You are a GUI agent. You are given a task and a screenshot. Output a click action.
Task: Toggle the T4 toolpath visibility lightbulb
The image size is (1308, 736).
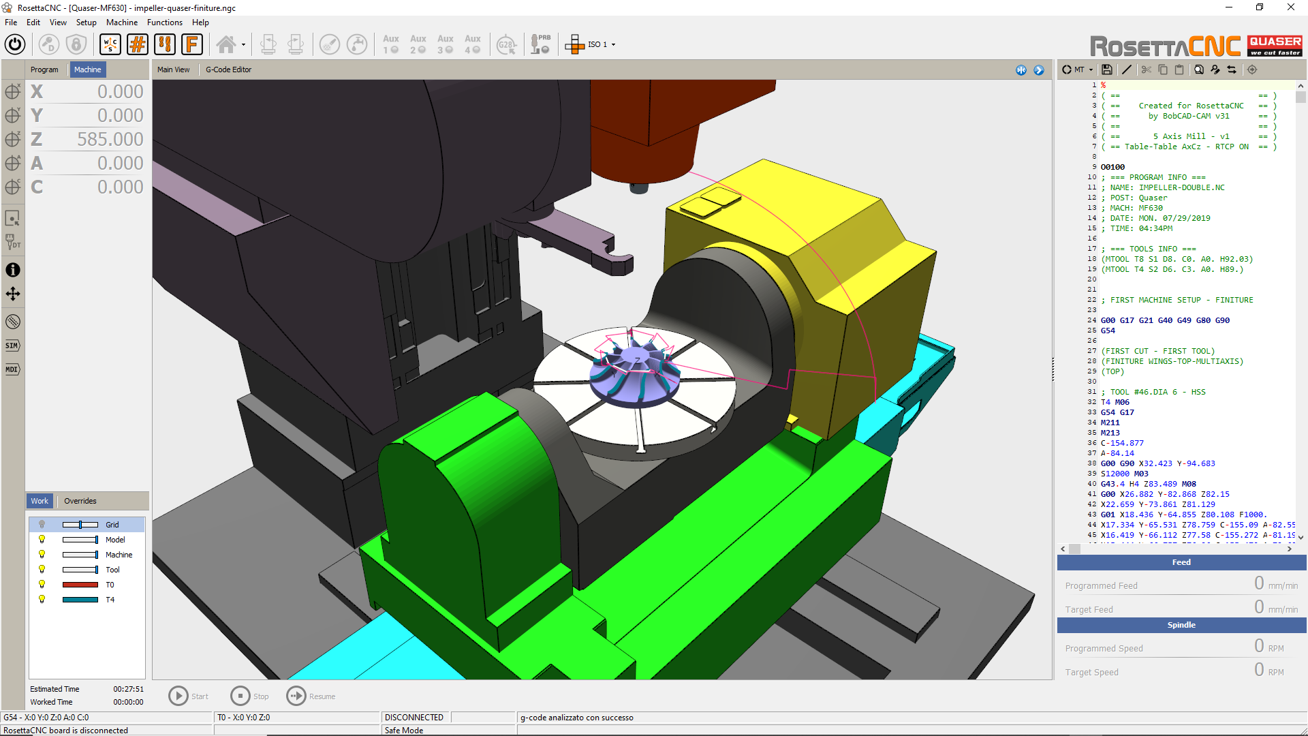click(x=42, y=600)
